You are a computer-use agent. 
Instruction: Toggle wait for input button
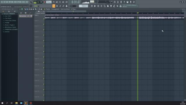coord(57,2)
